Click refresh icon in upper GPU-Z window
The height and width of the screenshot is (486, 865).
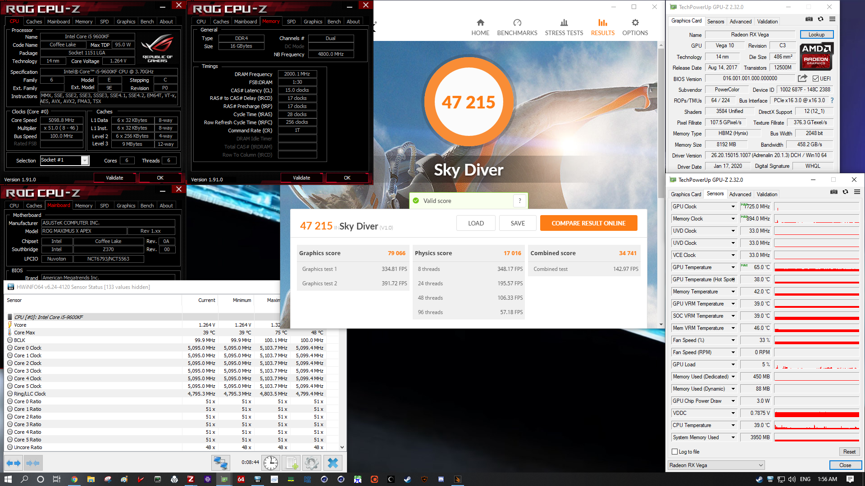coord(820,19)
